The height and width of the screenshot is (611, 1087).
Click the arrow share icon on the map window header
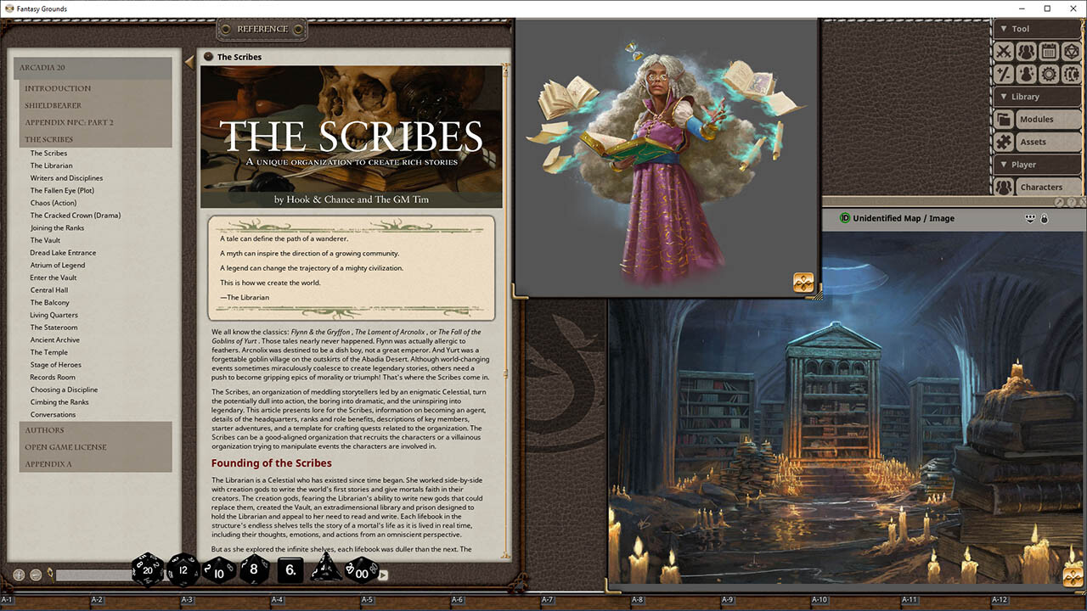pos(1059,202)
